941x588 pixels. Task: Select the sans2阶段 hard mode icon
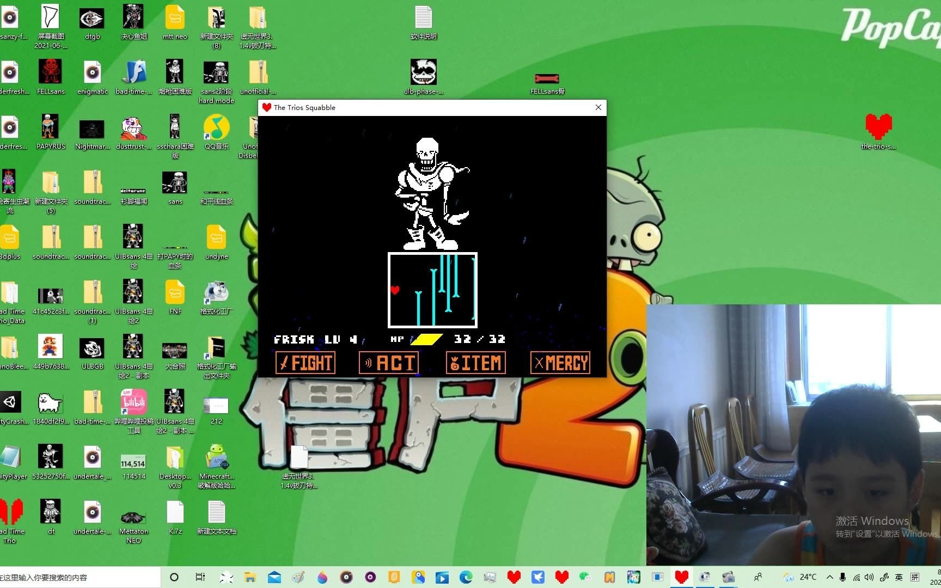pyautogui.click(x=216, y=82)
